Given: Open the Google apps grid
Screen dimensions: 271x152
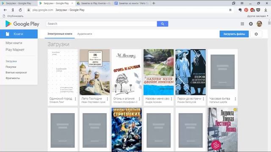Looking at the screenshot, I should tap(242, 24).
